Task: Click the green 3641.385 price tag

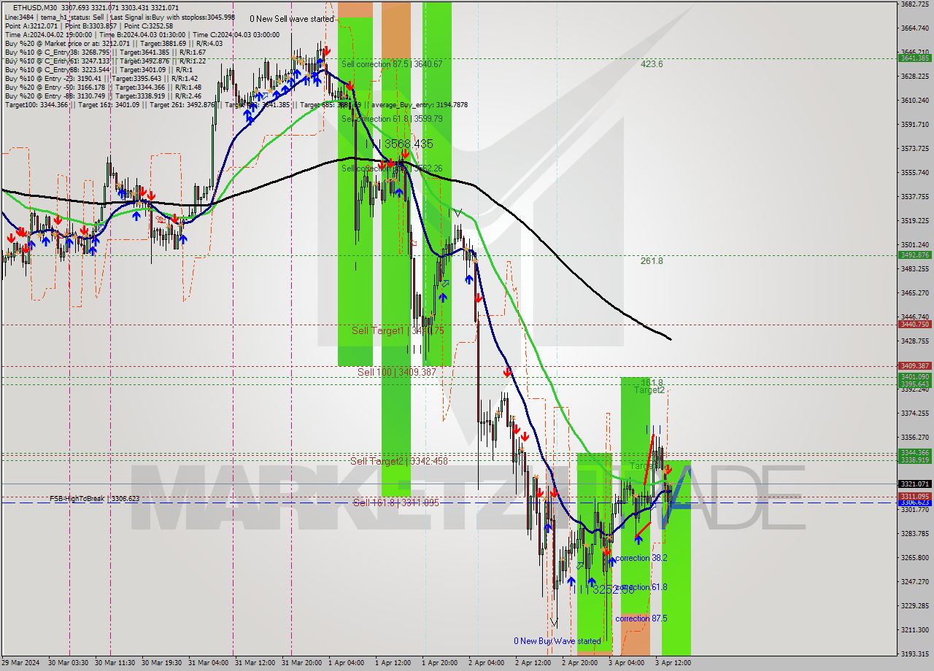Action: (914, 58)
